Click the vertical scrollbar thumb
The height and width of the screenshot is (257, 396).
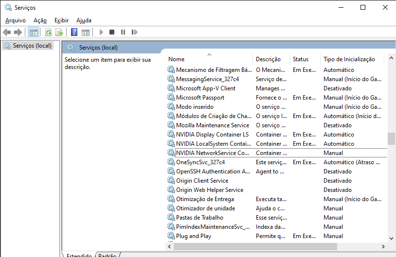[391, 138]
